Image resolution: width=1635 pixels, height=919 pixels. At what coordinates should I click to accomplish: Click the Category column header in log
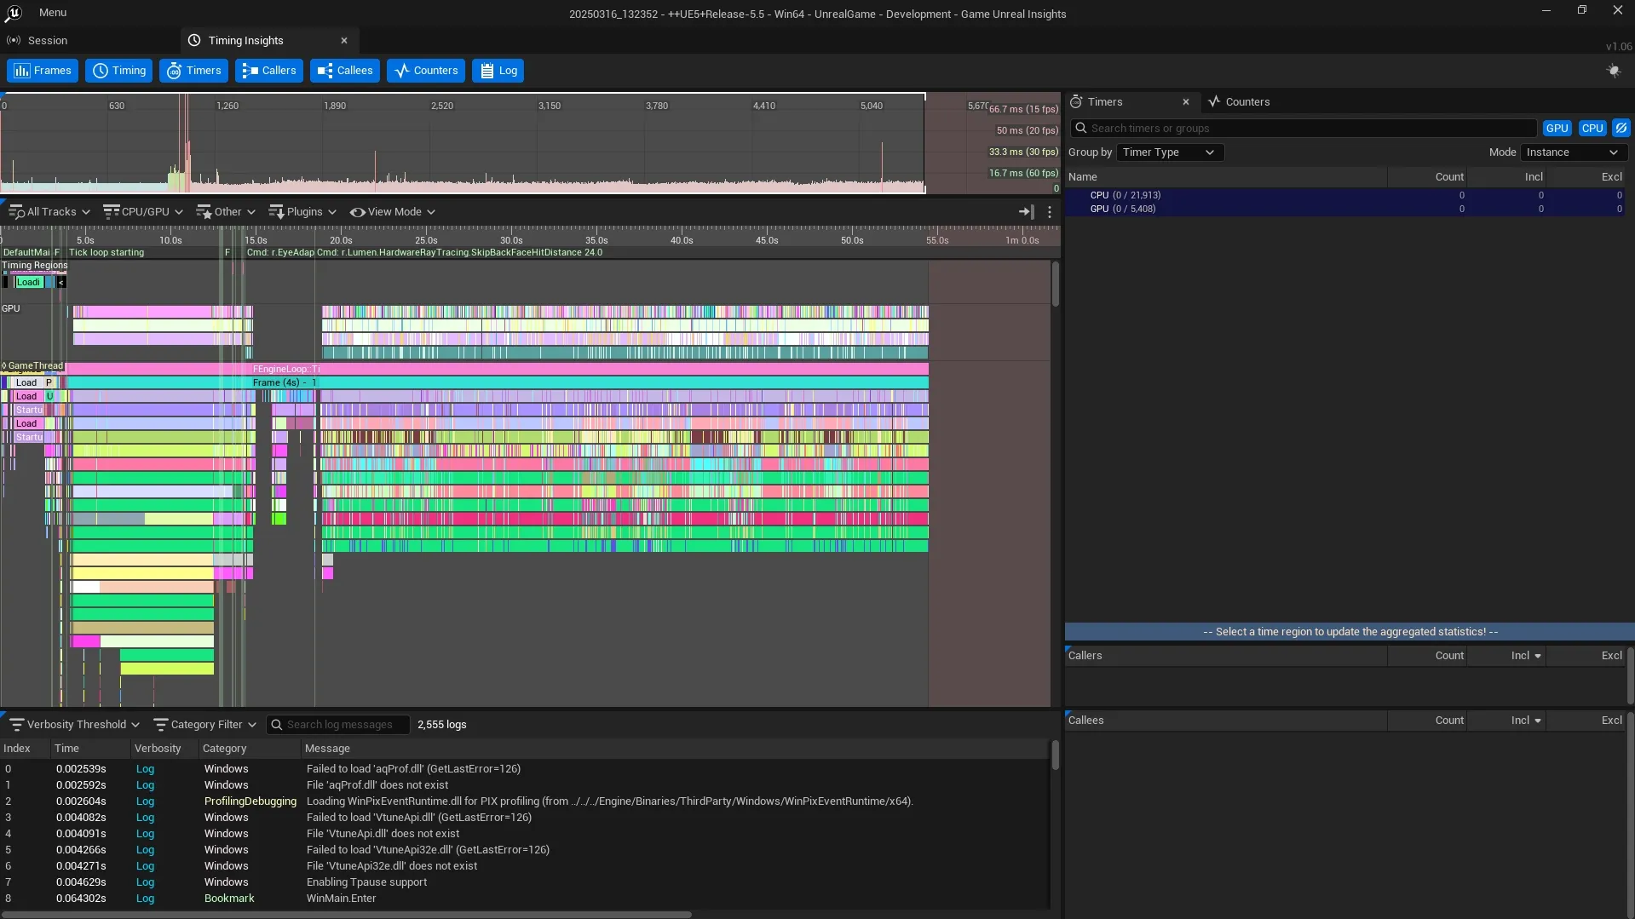(250, 749)
